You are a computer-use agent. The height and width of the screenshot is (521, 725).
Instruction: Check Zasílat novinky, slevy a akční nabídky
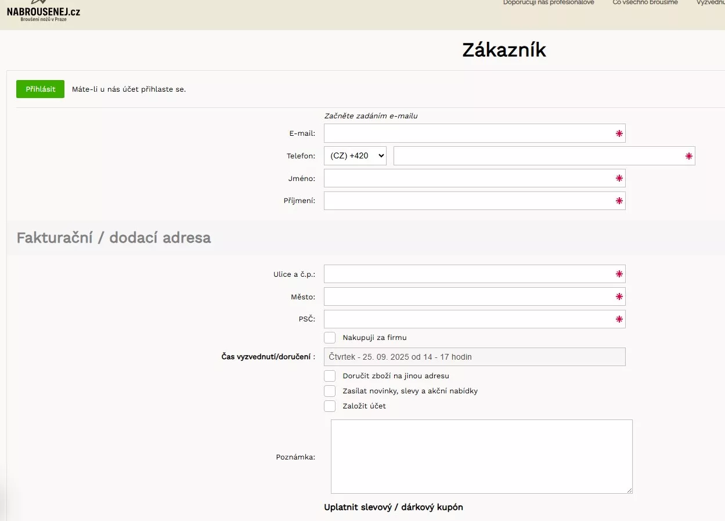[330, 391]
